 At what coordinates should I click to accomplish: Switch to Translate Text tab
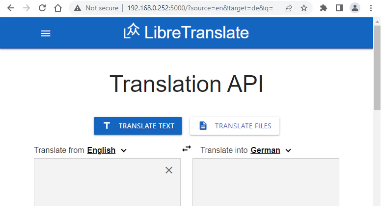tap(138, 126)
